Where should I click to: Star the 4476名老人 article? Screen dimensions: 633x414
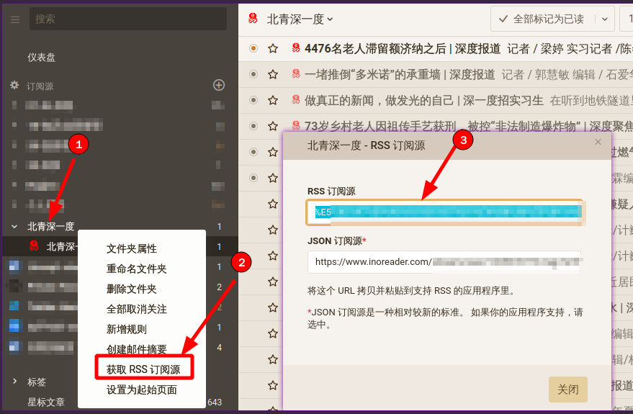(274, 49)
